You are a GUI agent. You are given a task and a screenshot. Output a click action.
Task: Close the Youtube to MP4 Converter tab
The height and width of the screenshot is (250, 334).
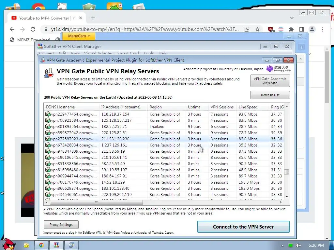pos(81,18)
